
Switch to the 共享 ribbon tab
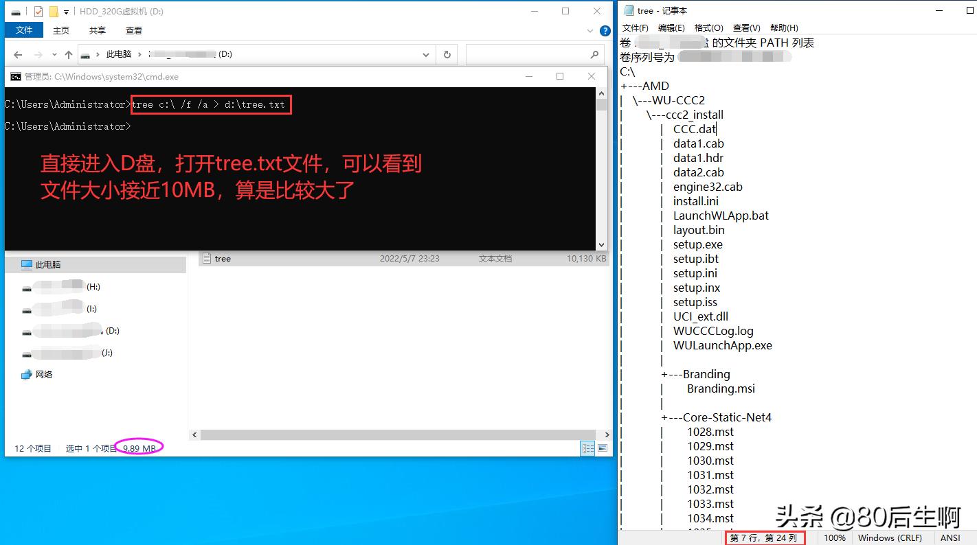click(97, 30)
